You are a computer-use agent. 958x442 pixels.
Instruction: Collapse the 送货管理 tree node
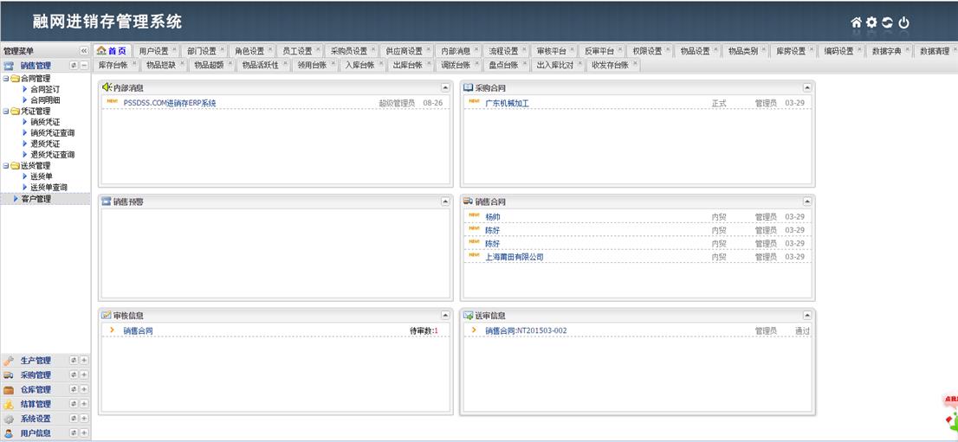(5, 165)
